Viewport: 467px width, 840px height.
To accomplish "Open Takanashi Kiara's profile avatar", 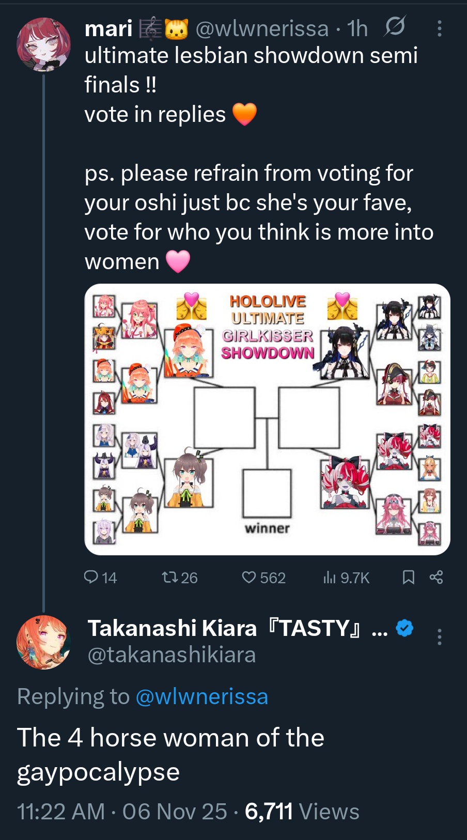I will tap(44, 642).
